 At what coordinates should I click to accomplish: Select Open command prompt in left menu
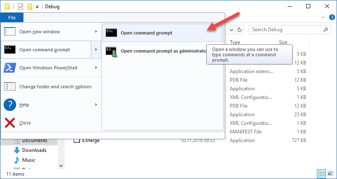tap(46, 50)
